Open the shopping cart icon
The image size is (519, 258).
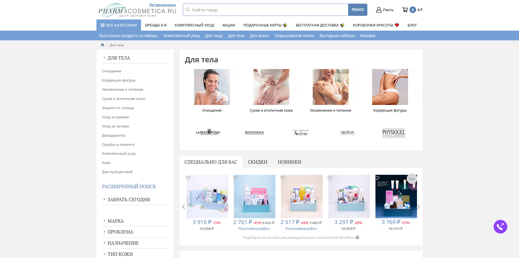(x=405, y=10)
